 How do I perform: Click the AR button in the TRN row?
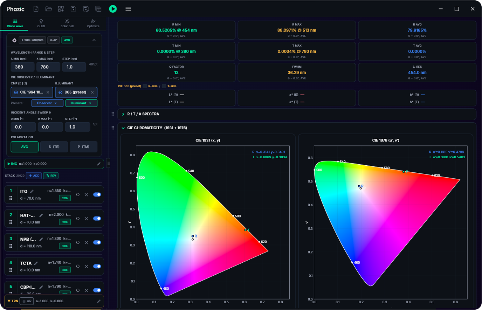click(x=27, y=301)
